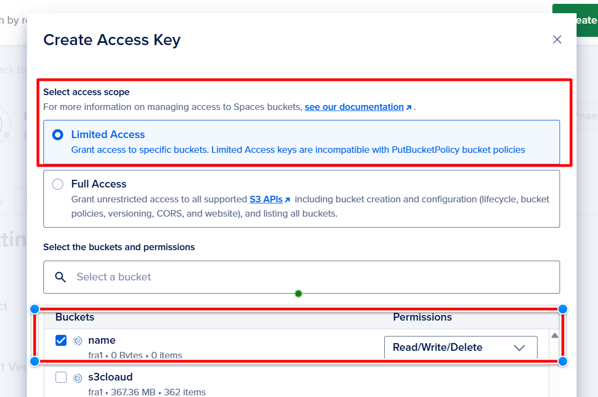The image size is (598, 397).
Task: Uncheck the 'name' bucket checkbox
Action: (x=61, y=340)
